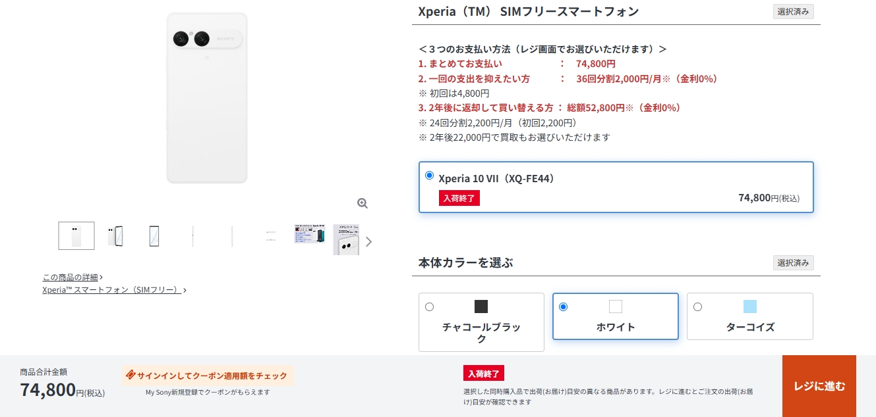This screenshot has height=417, width=876.
Task: Click 74,800円(税込) price in model card
Action: (769, 198)
